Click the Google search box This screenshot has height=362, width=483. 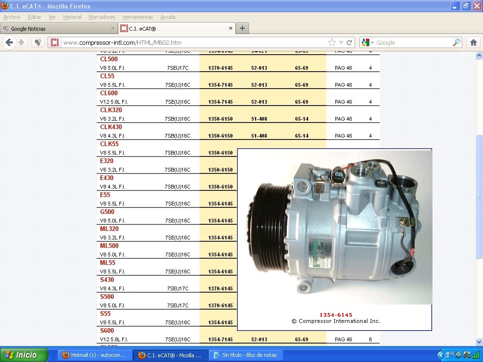pos(413,42)
